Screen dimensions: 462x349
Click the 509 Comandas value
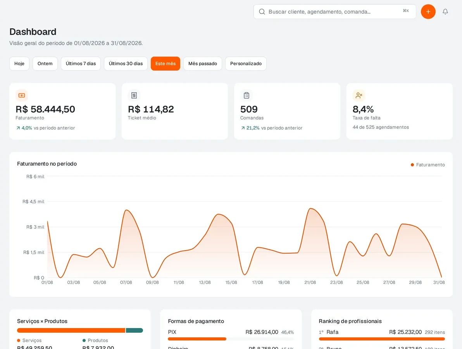pyautogui.click(x=249, y=109)
